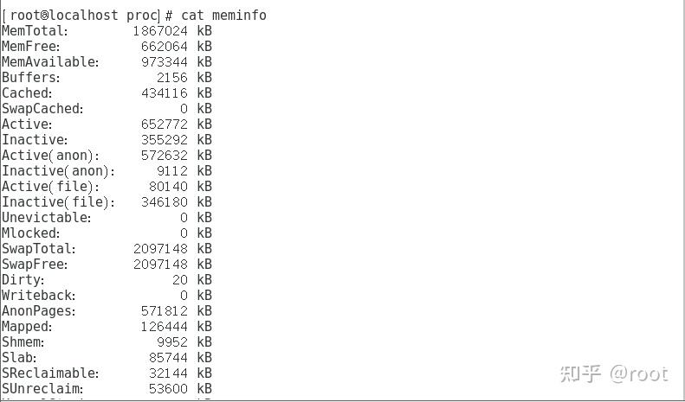Click the MemFree value 662064
Viewport: 685px width, 402px height.
165,47
